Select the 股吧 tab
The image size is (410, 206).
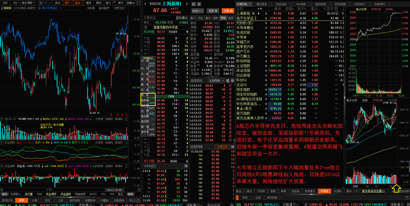coord(22,200)
